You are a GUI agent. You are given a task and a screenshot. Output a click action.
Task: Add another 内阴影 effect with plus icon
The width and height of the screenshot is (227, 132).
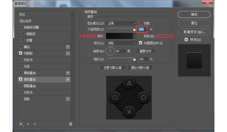pos(68,53)
